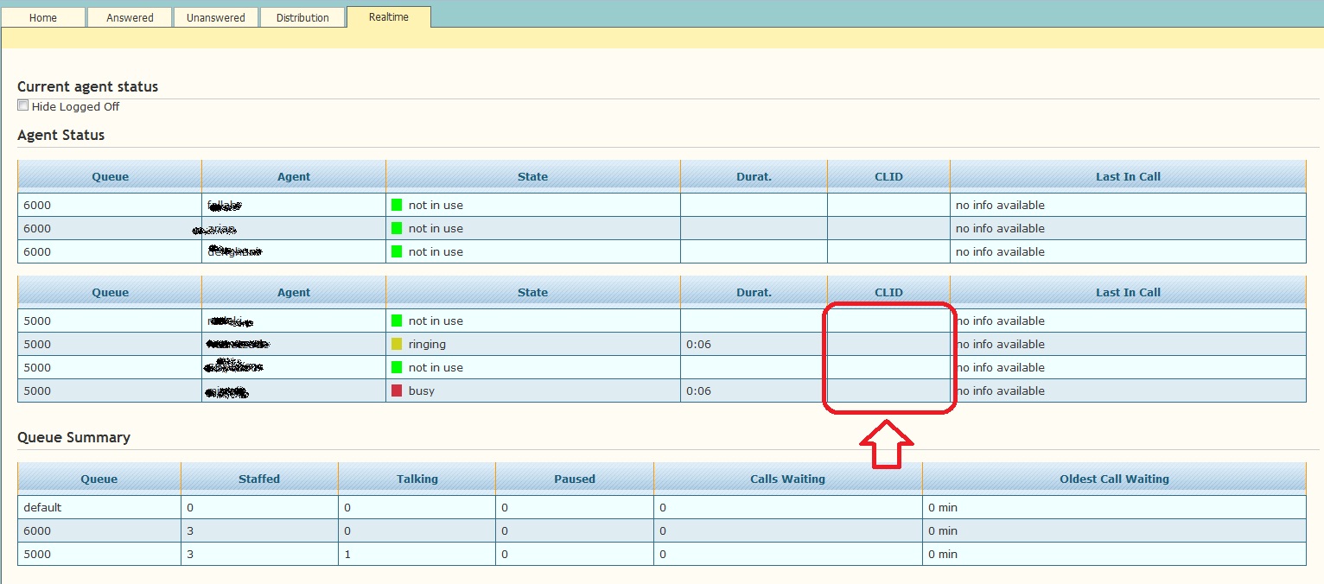Click the Staffed column header

click(x=259, y=479)
